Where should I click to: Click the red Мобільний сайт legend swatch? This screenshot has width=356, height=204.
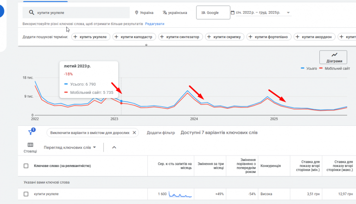coord(321,68)
